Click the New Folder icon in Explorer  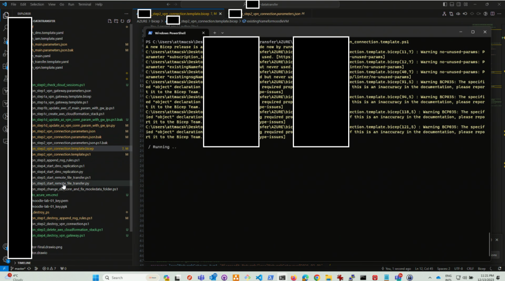(x=116, y=21)
